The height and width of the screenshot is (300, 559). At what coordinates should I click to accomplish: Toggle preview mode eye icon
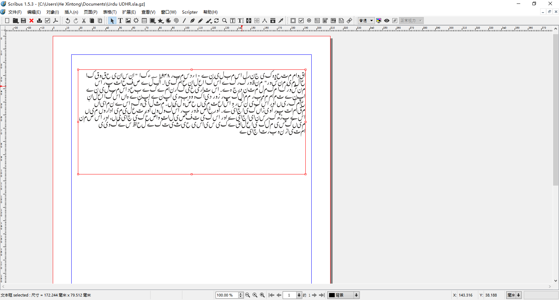387,21
